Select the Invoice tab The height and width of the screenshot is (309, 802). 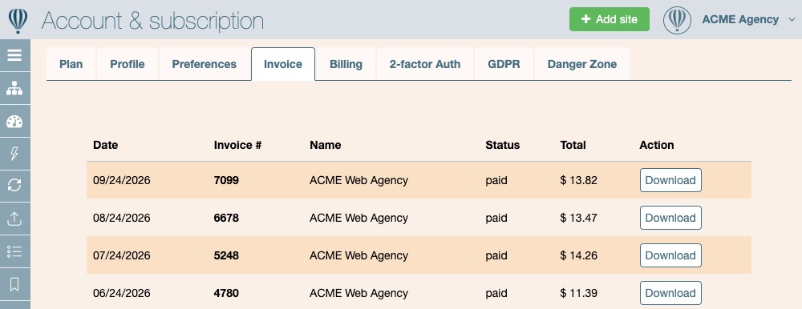click(283, 64)
